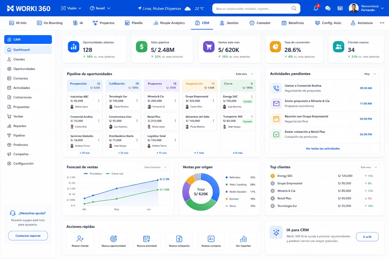Open the Visión dropdown
This screenshot has height=259, width=389.
point(71,8)
